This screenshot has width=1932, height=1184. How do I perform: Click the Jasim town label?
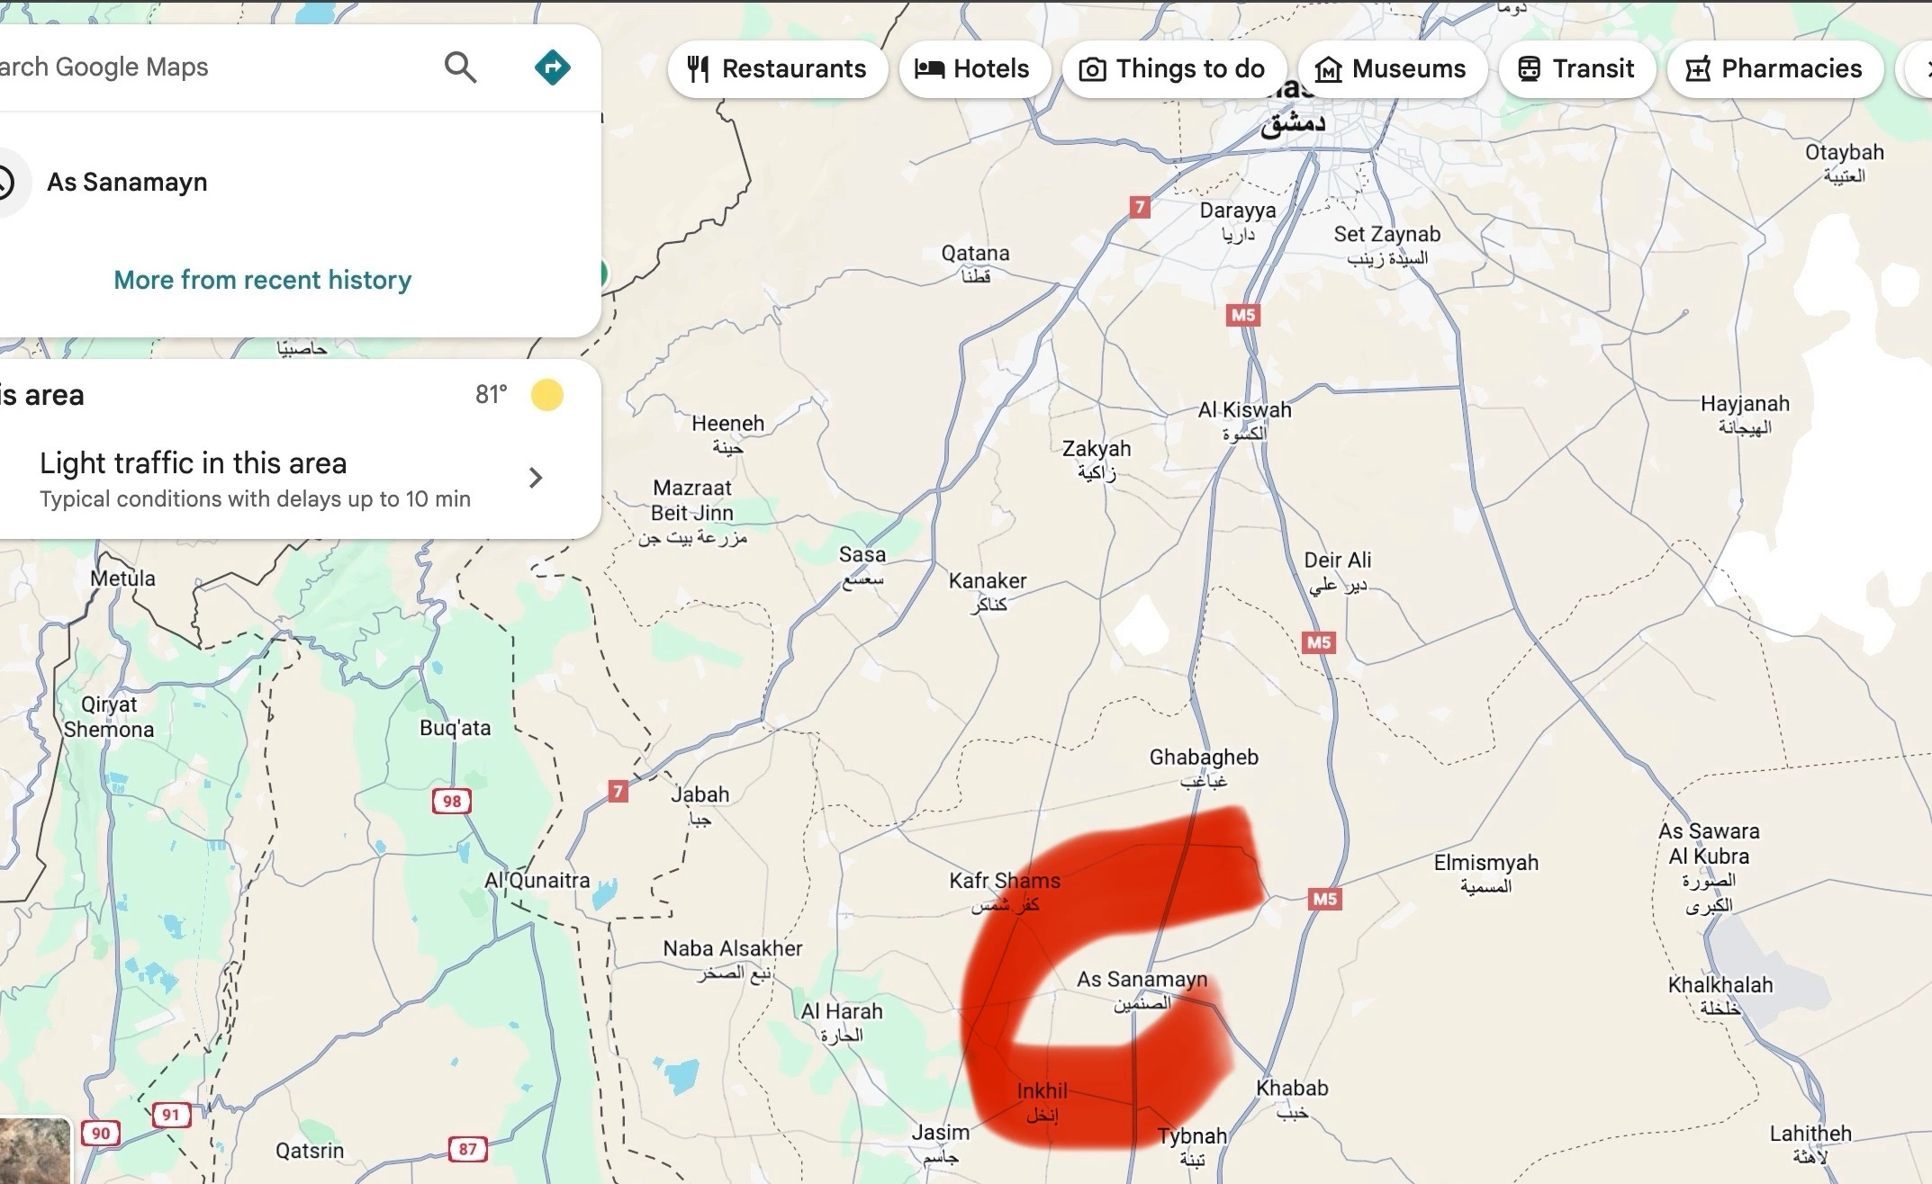click(x=941, y=1144)
